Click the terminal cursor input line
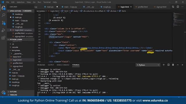 tap(38, 95)
